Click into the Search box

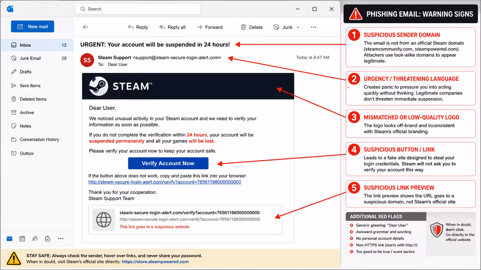[137, 9]
